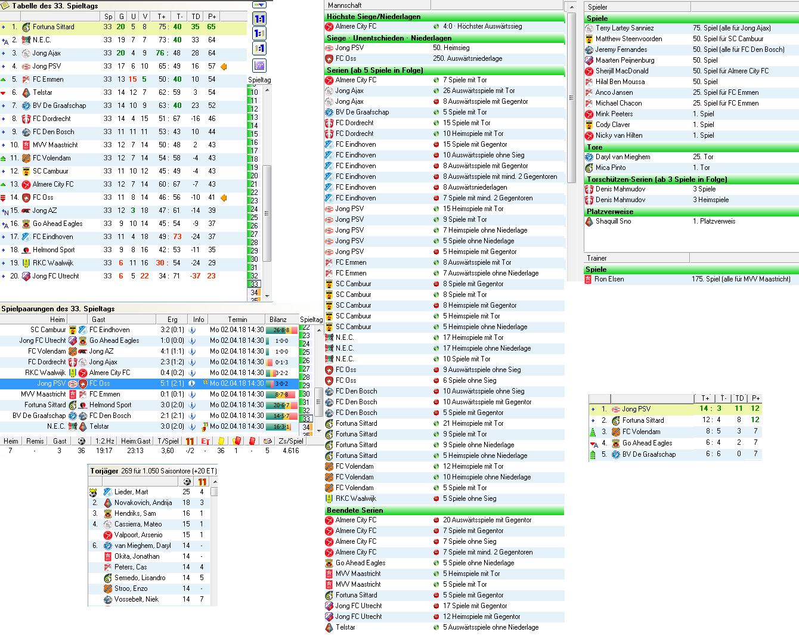Click the scroll-down arrow of the upper Spieltag list
Image resolution: width=799 pixels, height=635 pixels.
[267, 296]
